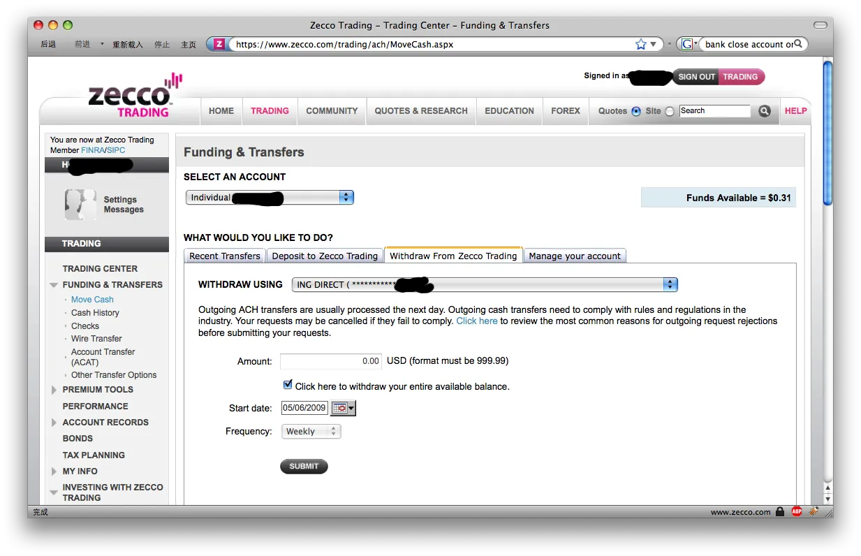Open TRADING CENTER in sidebar
Screen dimensions: 861x556
click(x=100, y=269)
